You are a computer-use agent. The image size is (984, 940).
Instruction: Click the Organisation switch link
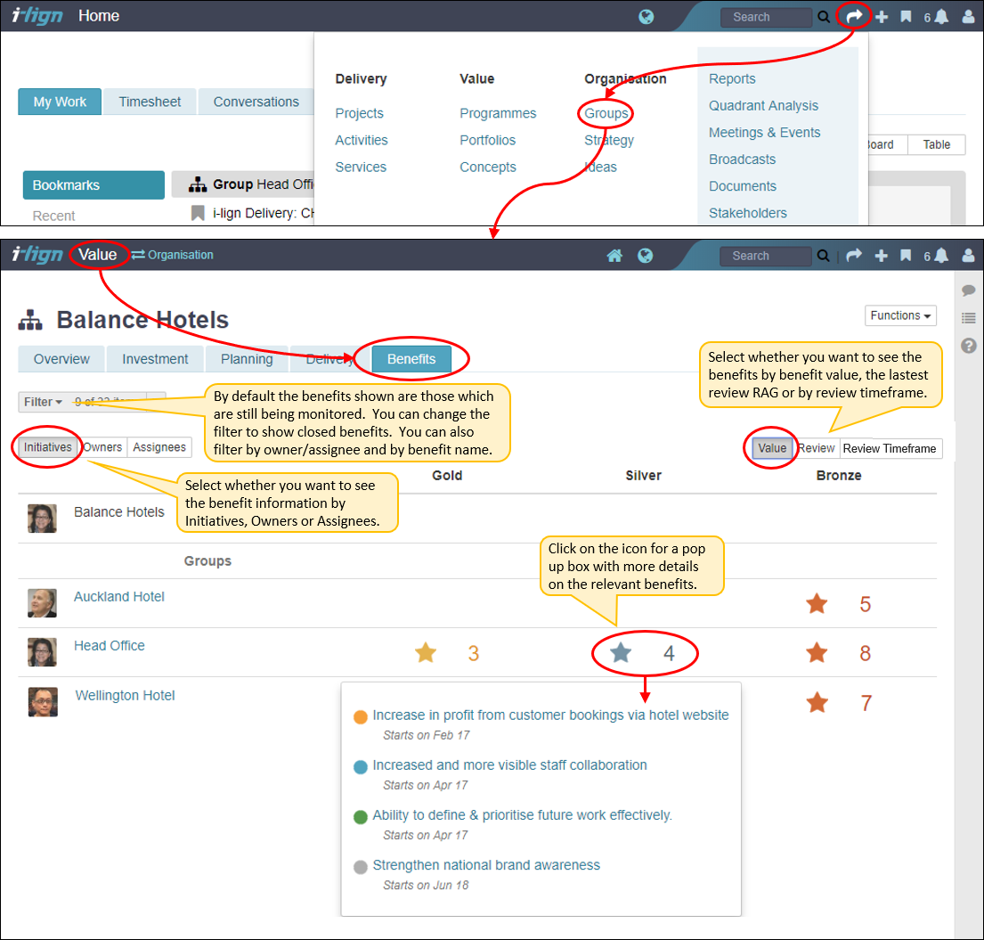173,255
